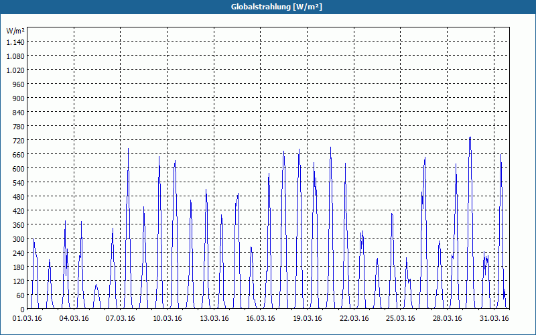Click the 180 y-axis label
Screen dimensions: 536x335
coord(19,267)
